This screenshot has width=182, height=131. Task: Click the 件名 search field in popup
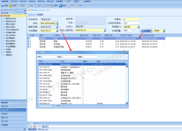[70, 57]
